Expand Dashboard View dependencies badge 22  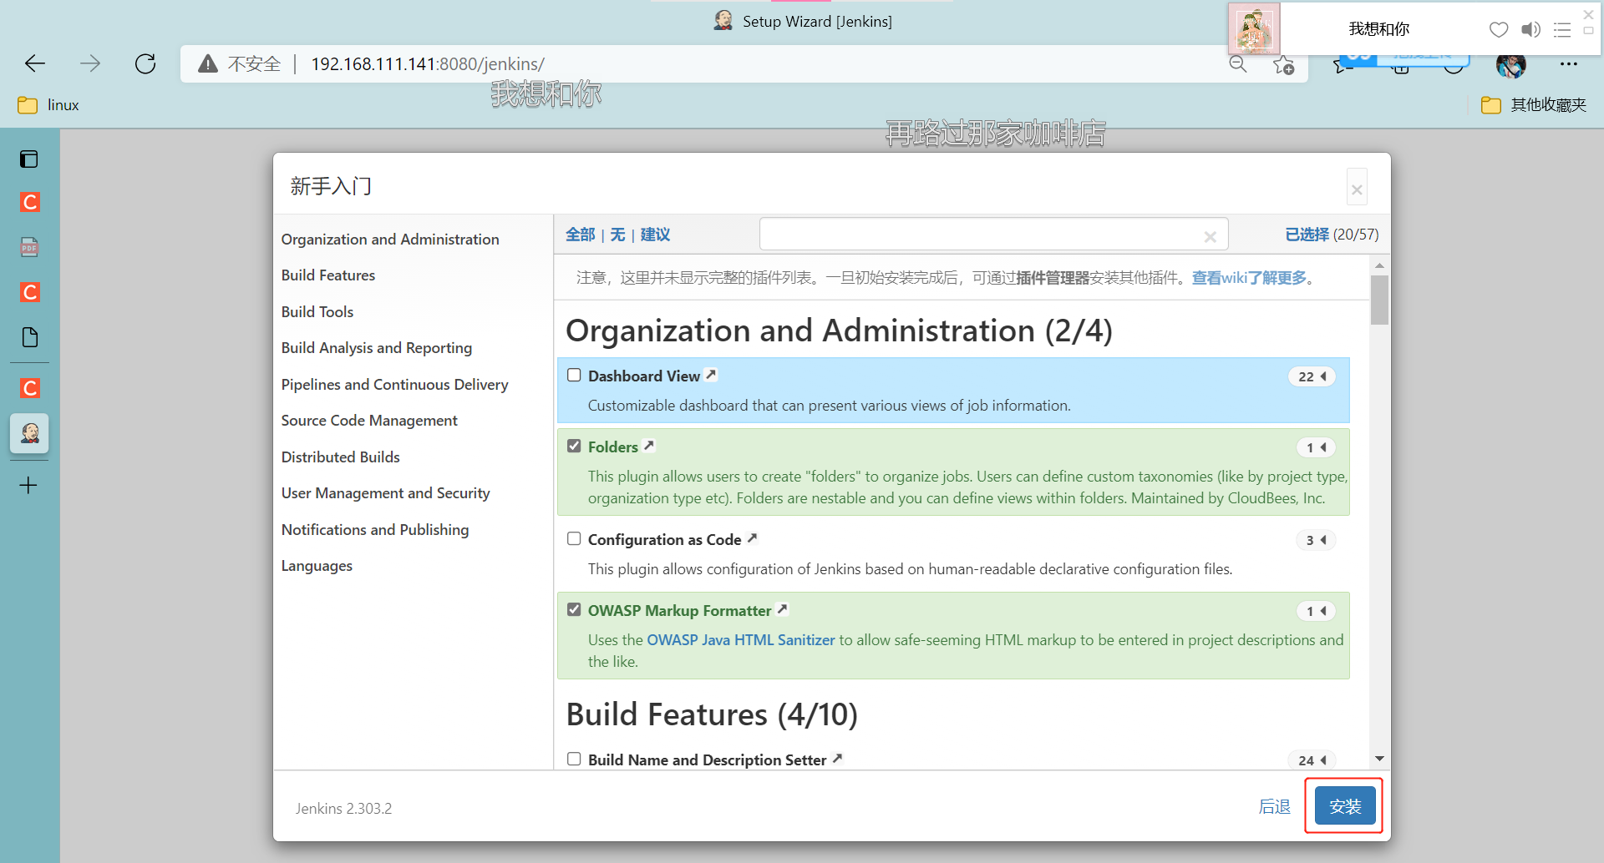click(1312, 376)
